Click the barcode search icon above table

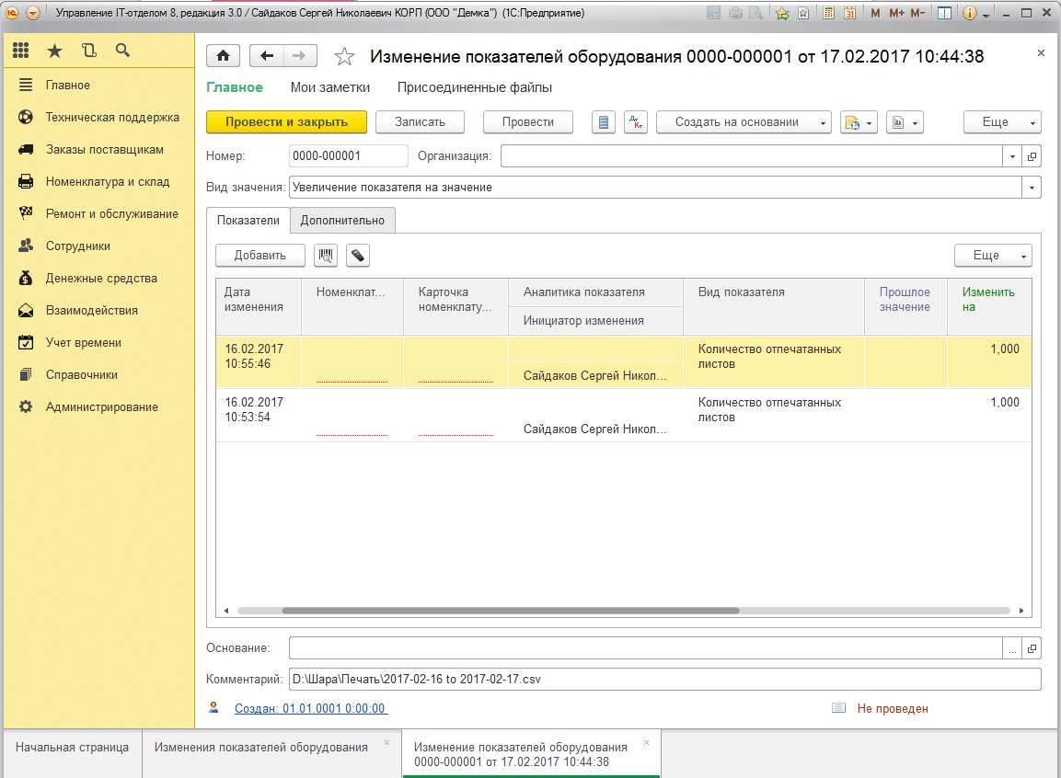click(326, 256)
